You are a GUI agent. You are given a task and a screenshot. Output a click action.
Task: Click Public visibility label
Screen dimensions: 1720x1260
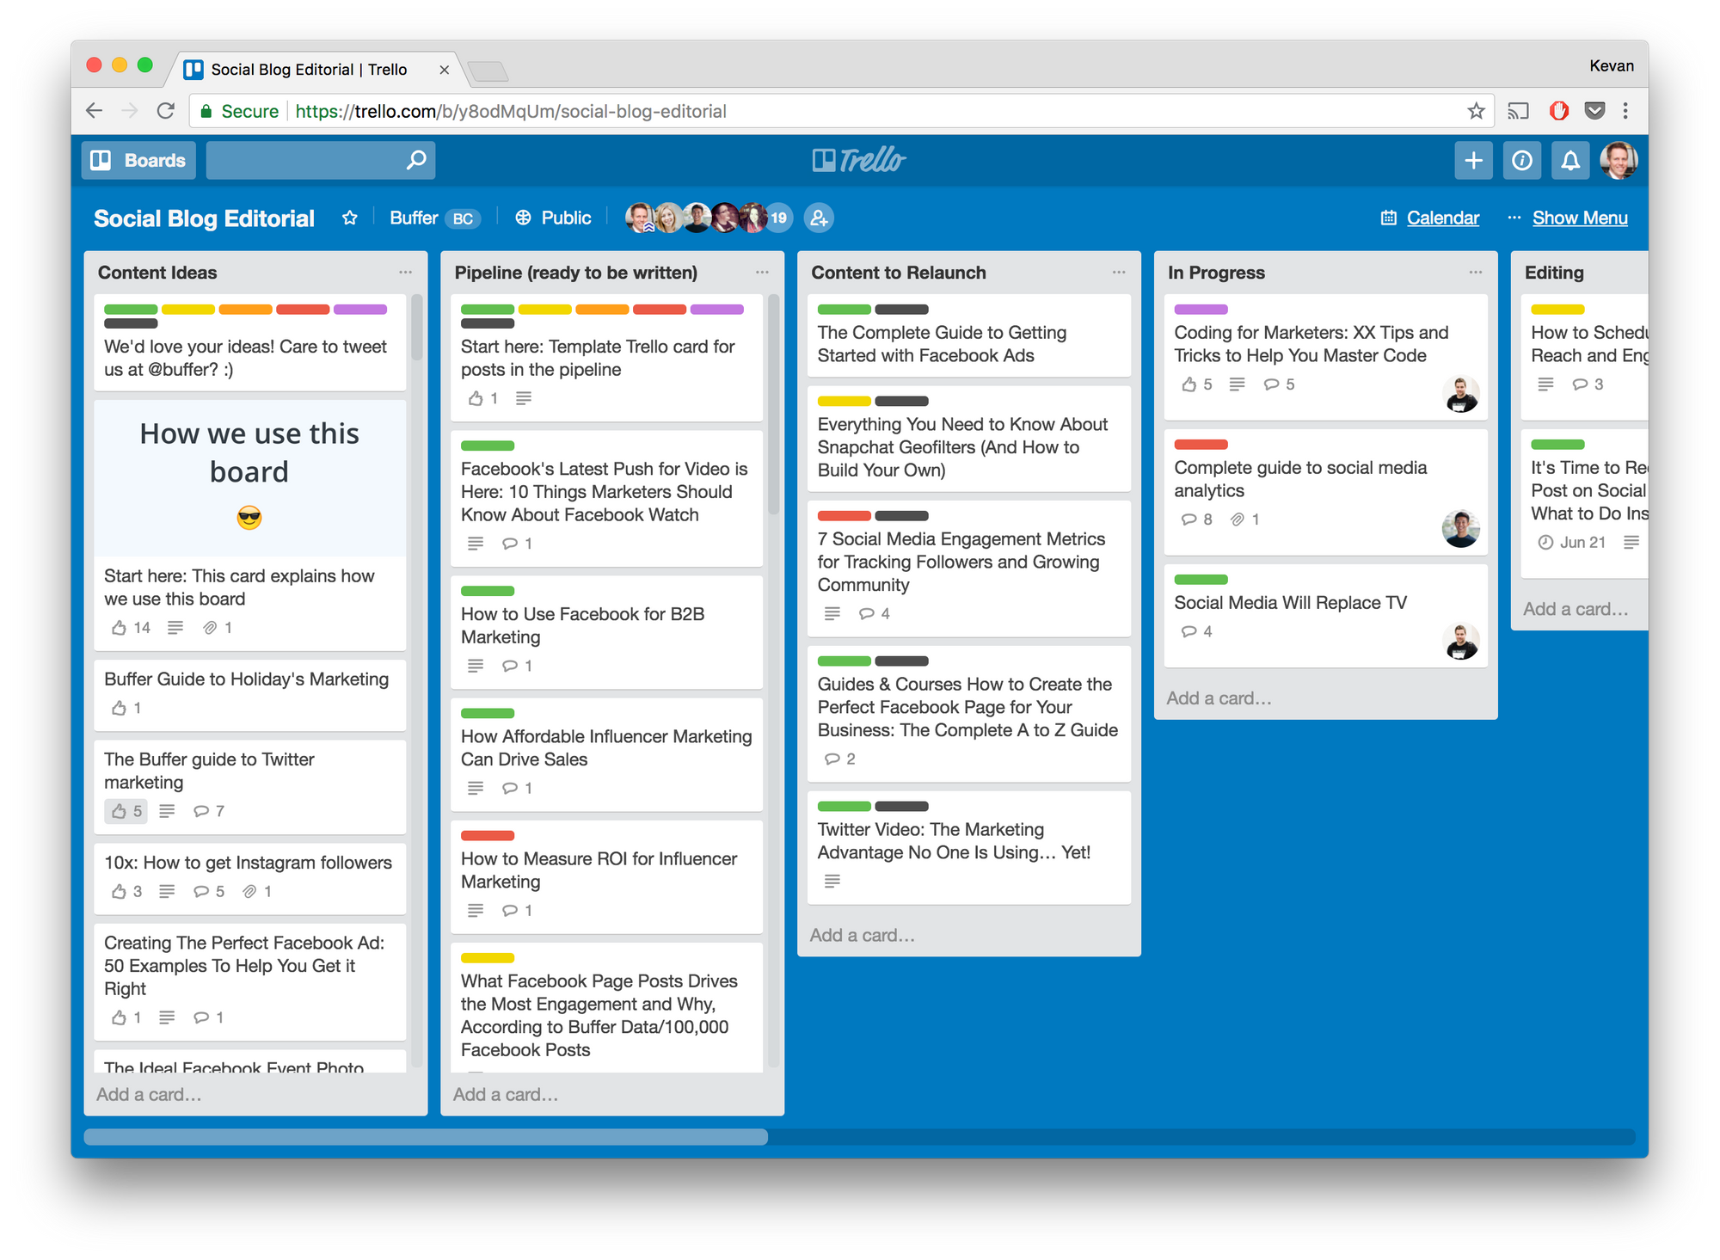(x=554, y=218)
